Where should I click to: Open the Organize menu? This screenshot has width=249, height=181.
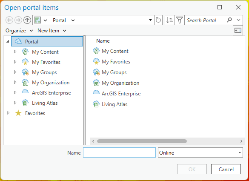19,31
